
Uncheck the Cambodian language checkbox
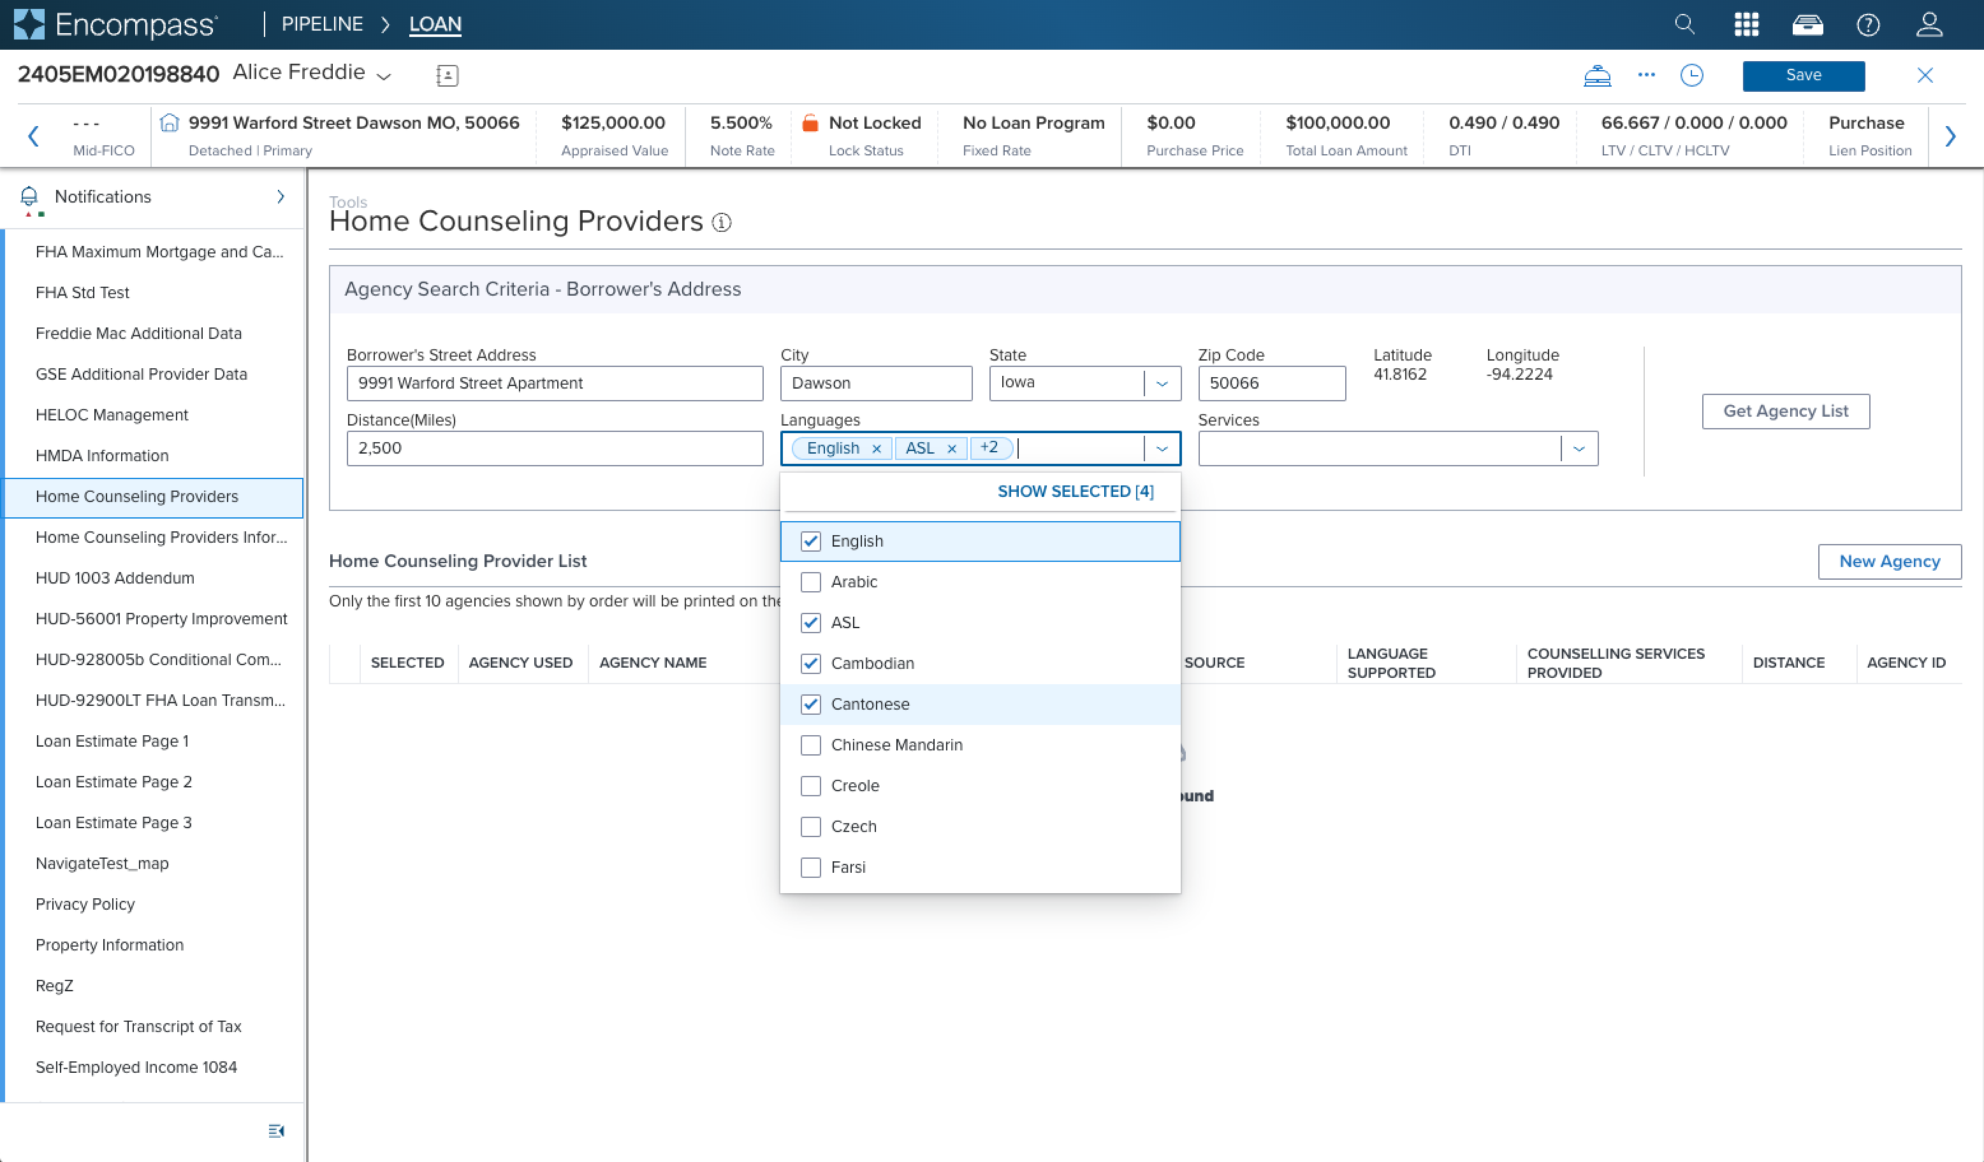tap(810, 663)
